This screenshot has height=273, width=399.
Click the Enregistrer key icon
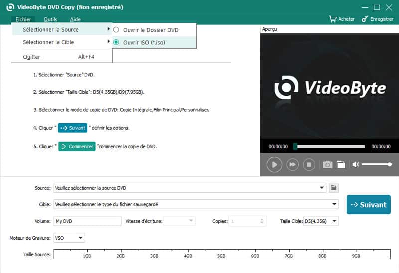click(365, 19)
